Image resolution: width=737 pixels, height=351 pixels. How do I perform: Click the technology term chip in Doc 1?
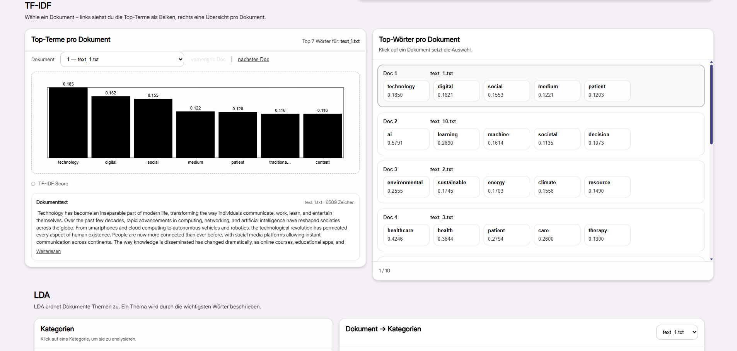(406, 91)
